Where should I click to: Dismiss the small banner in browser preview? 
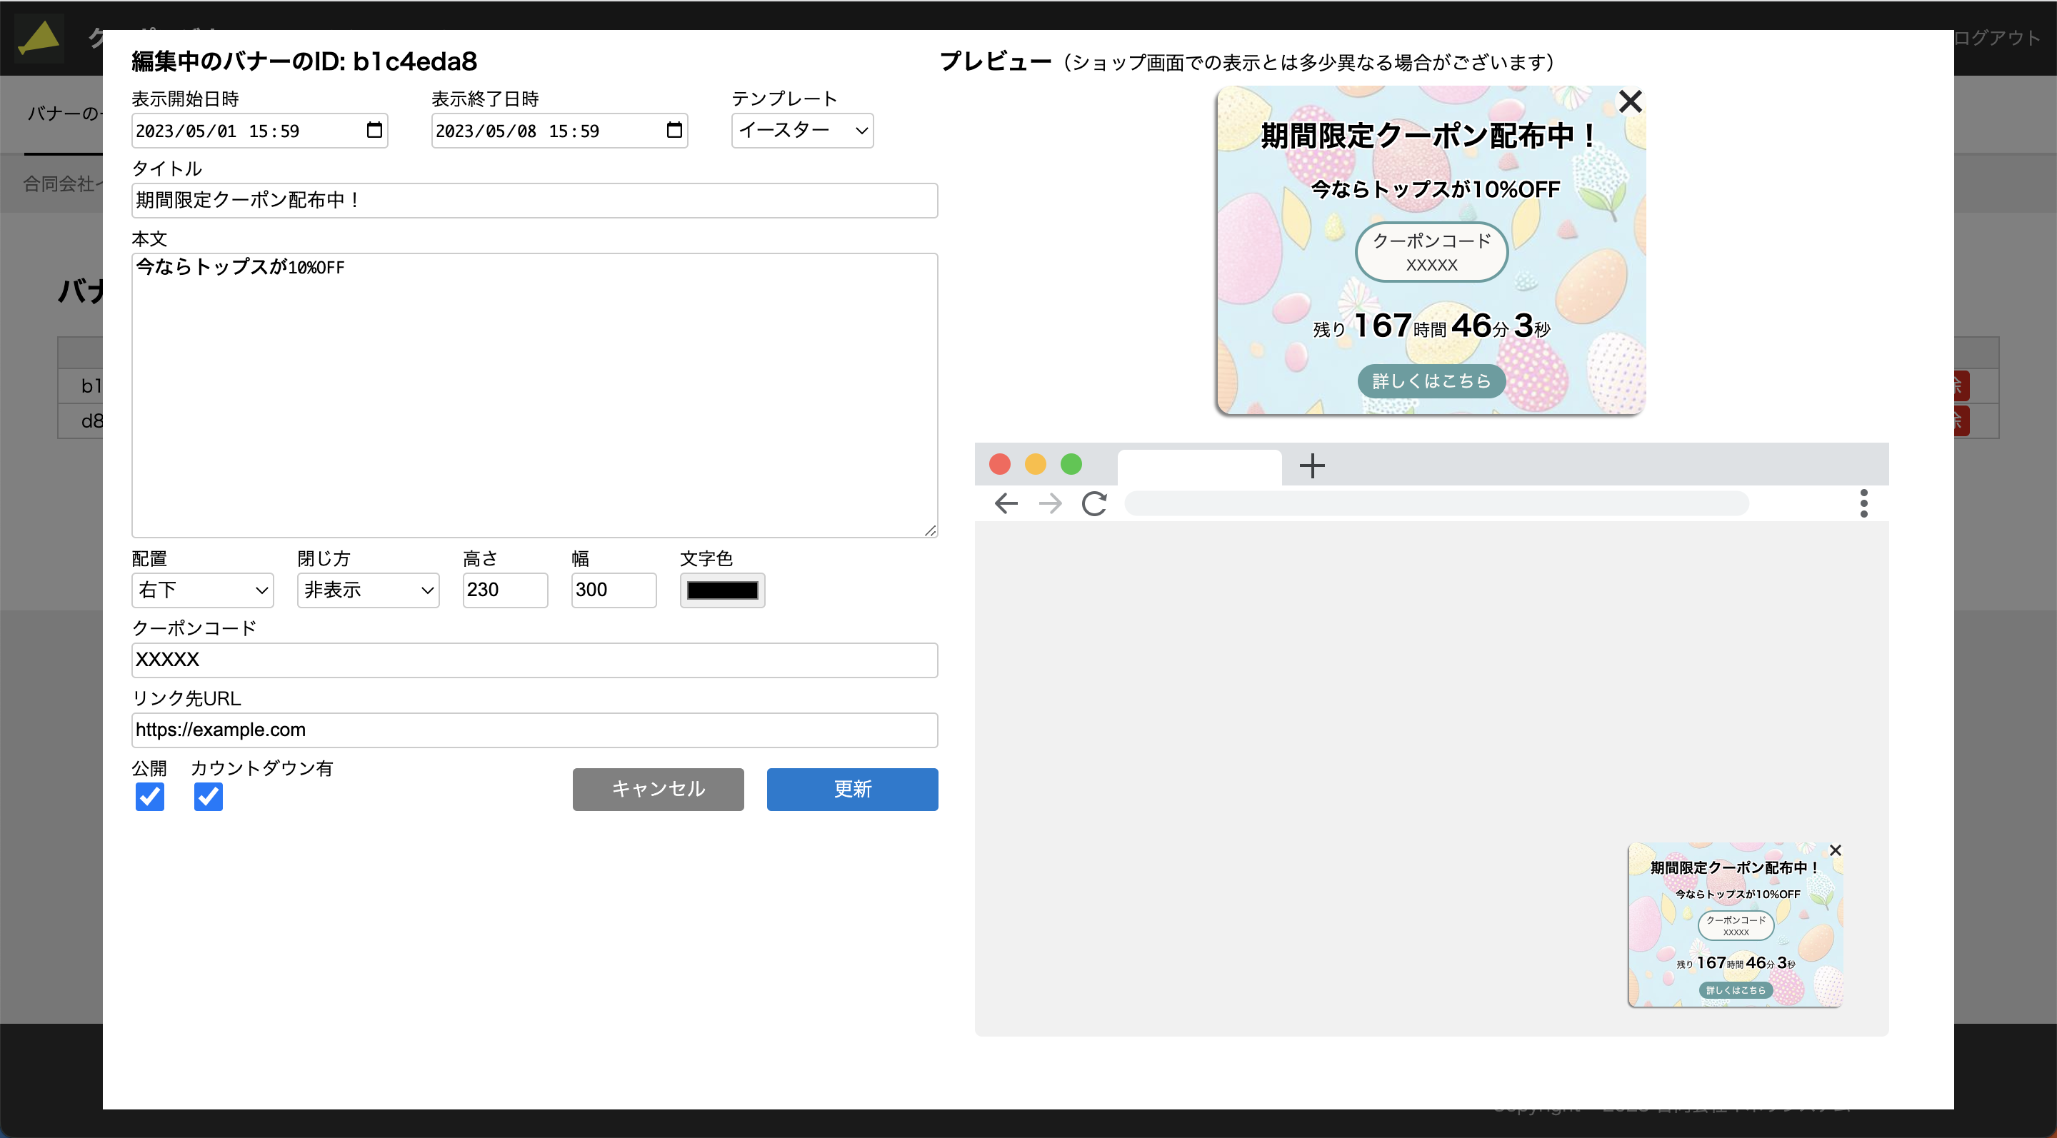[1836, 850]
